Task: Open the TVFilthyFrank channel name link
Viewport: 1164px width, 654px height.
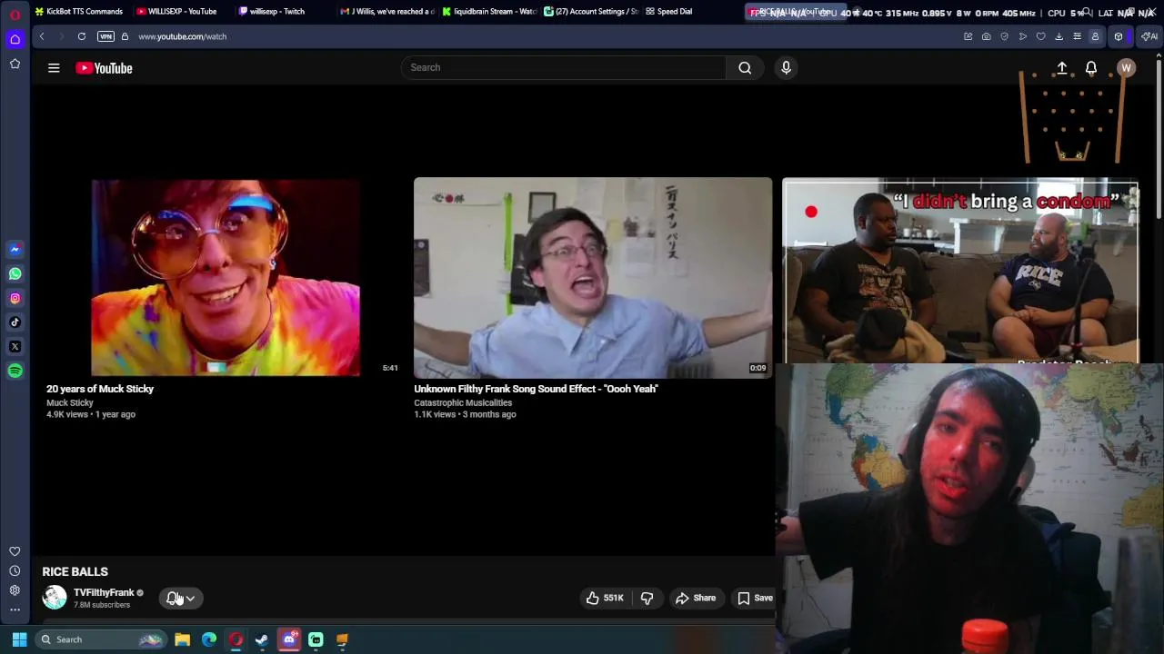Action: point(104,592)
